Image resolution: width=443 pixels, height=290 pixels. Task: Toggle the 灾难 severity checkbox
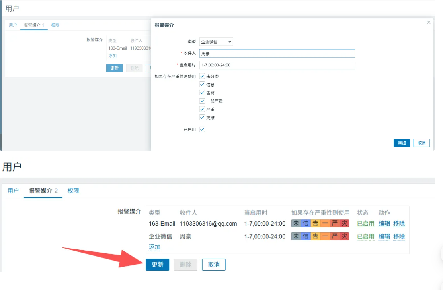[202, 118]
